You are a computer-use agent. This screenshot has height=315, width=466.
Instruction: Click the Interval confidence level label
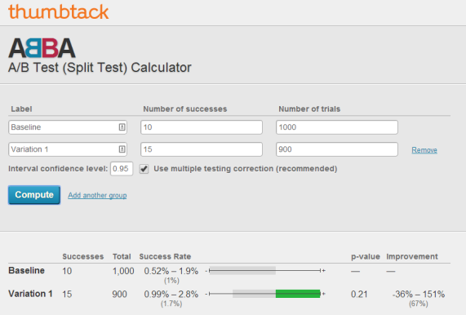pos(58,169)
